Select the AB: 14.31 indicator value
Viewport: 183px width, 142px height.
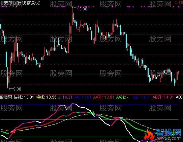point(142,97)
